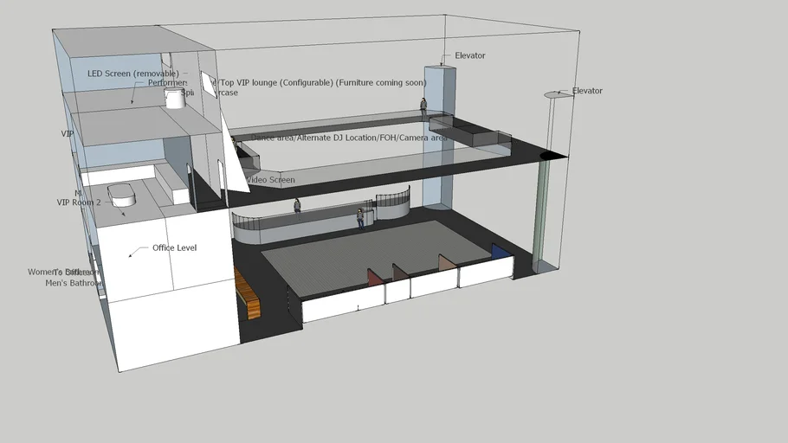Click the "Men's Bathroom" label
Viewport: 788px width, 443px height.
tap(74, 283)
